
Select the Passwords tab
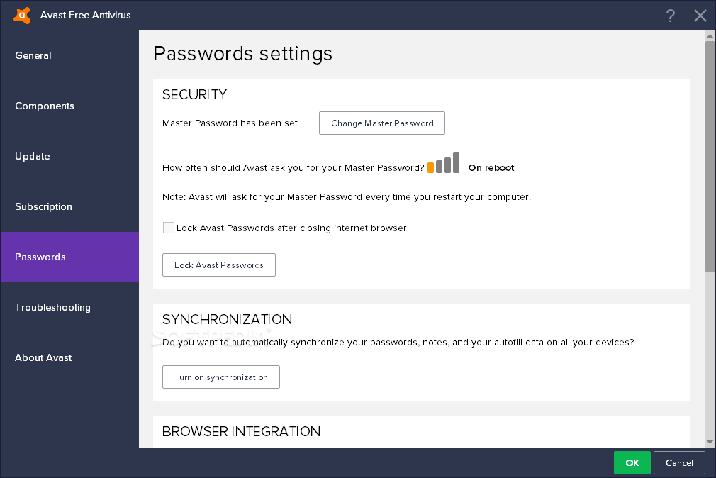(69, 257)
